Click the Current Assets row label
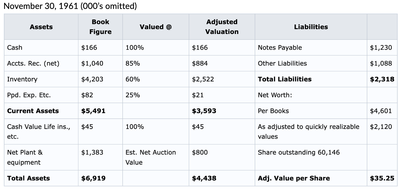Image resolution: width=401 pixels, height=189 pixels. pos(33,111)
